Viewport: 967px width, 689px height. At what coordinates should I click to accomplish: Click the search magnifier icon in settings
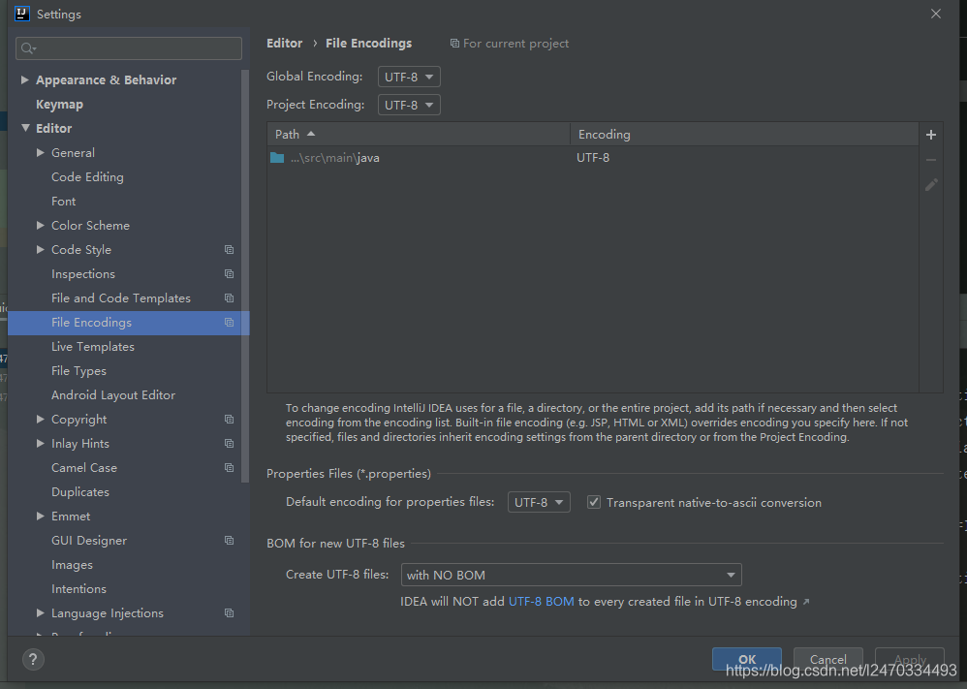click(x=28, y=48)
